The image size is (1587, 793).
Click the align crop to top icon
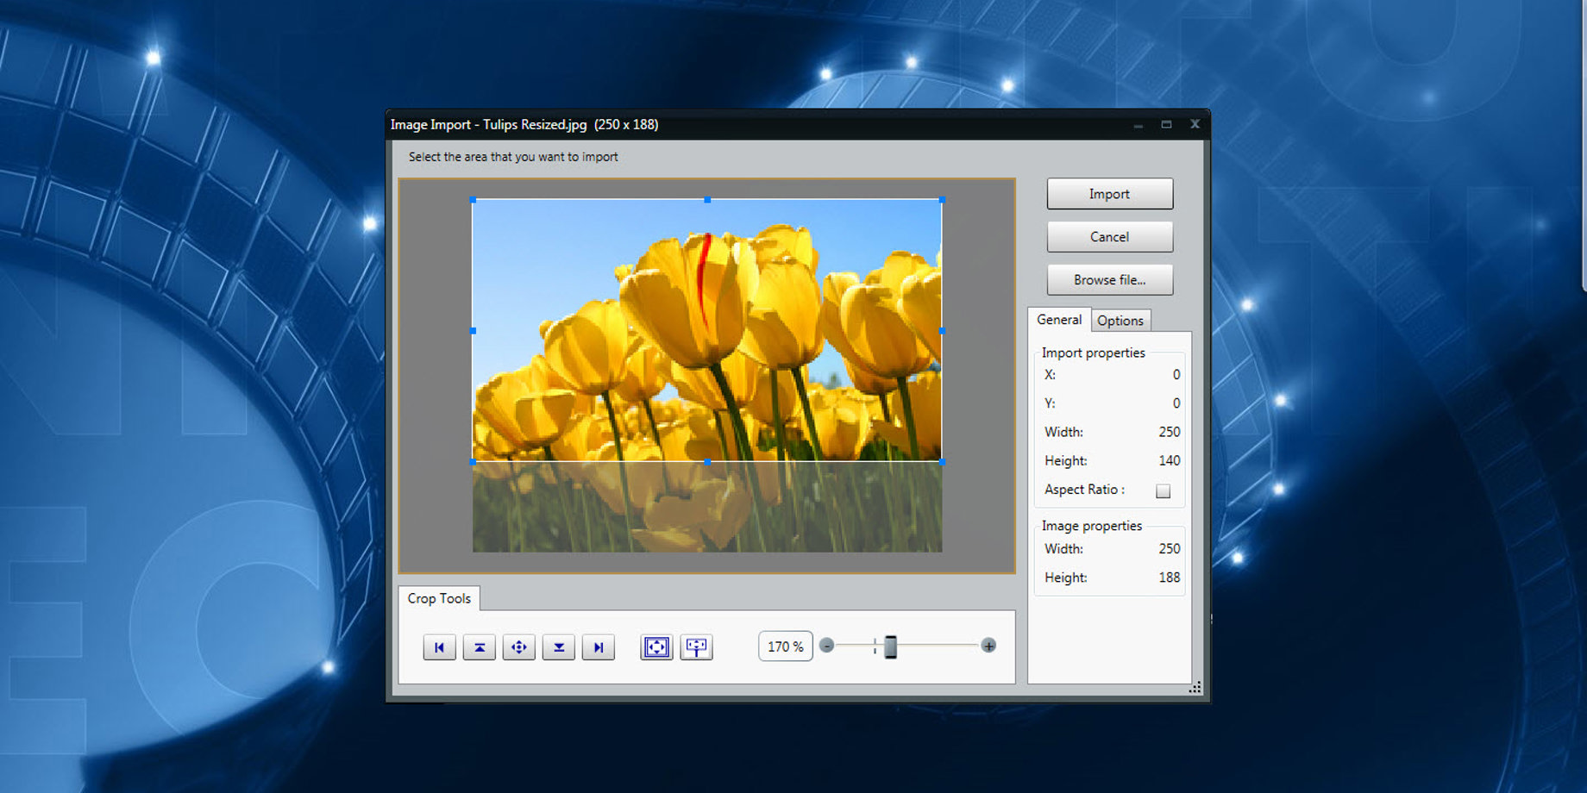pos(480,647)
